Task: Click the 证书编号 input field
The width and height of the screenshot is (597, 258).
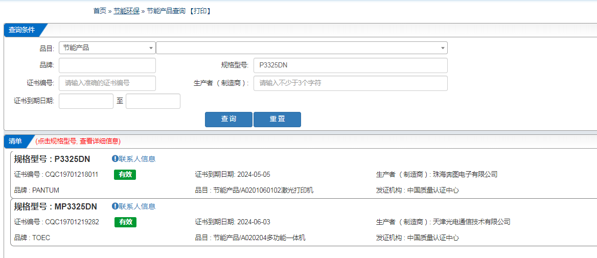Action: (107, 83)
